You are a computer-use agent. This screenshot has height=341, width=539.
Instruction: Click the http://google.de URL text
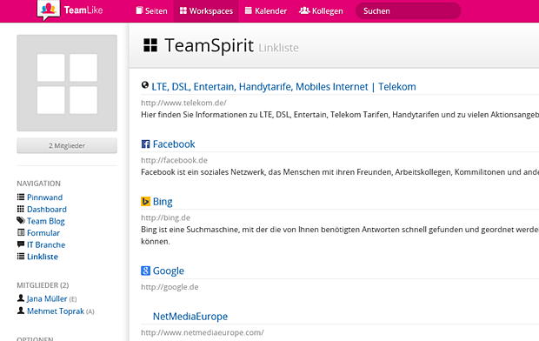(170, 287)
